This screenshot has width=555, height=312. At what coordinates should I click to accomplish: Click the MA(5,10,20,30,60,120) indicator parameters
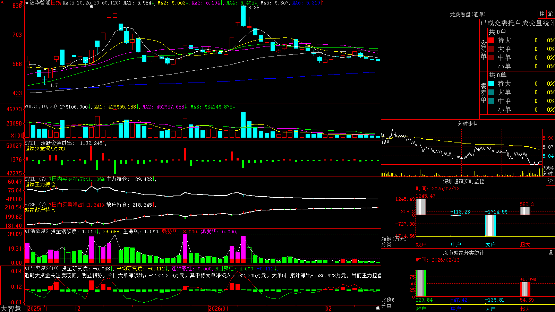pyautogui.click(x=91, y=3)
